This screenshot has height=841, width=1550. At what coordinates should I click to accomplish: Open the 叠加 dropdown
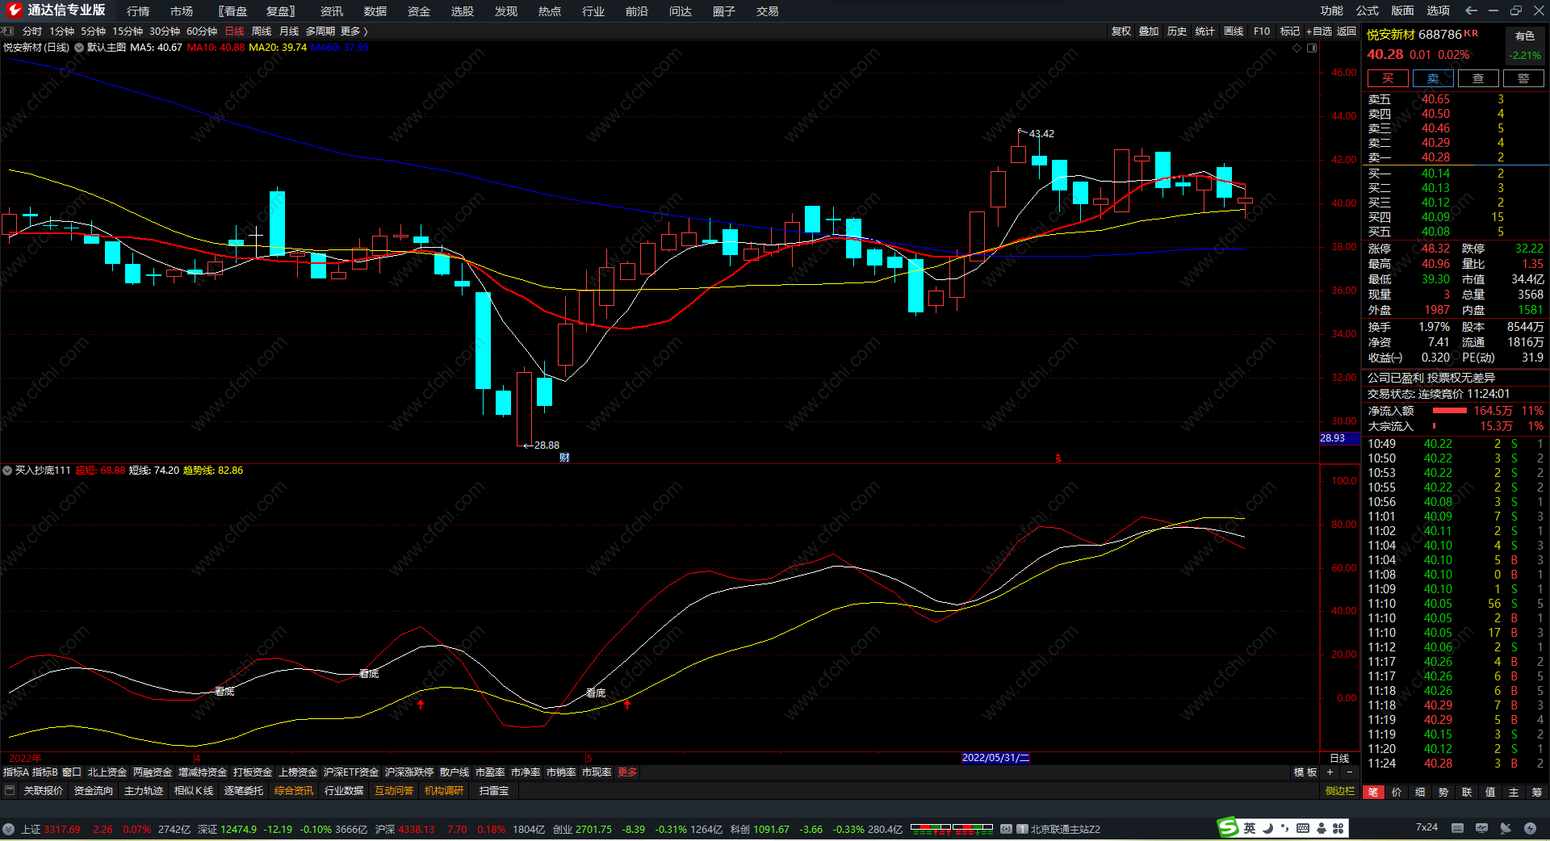tap(1149, 31)
